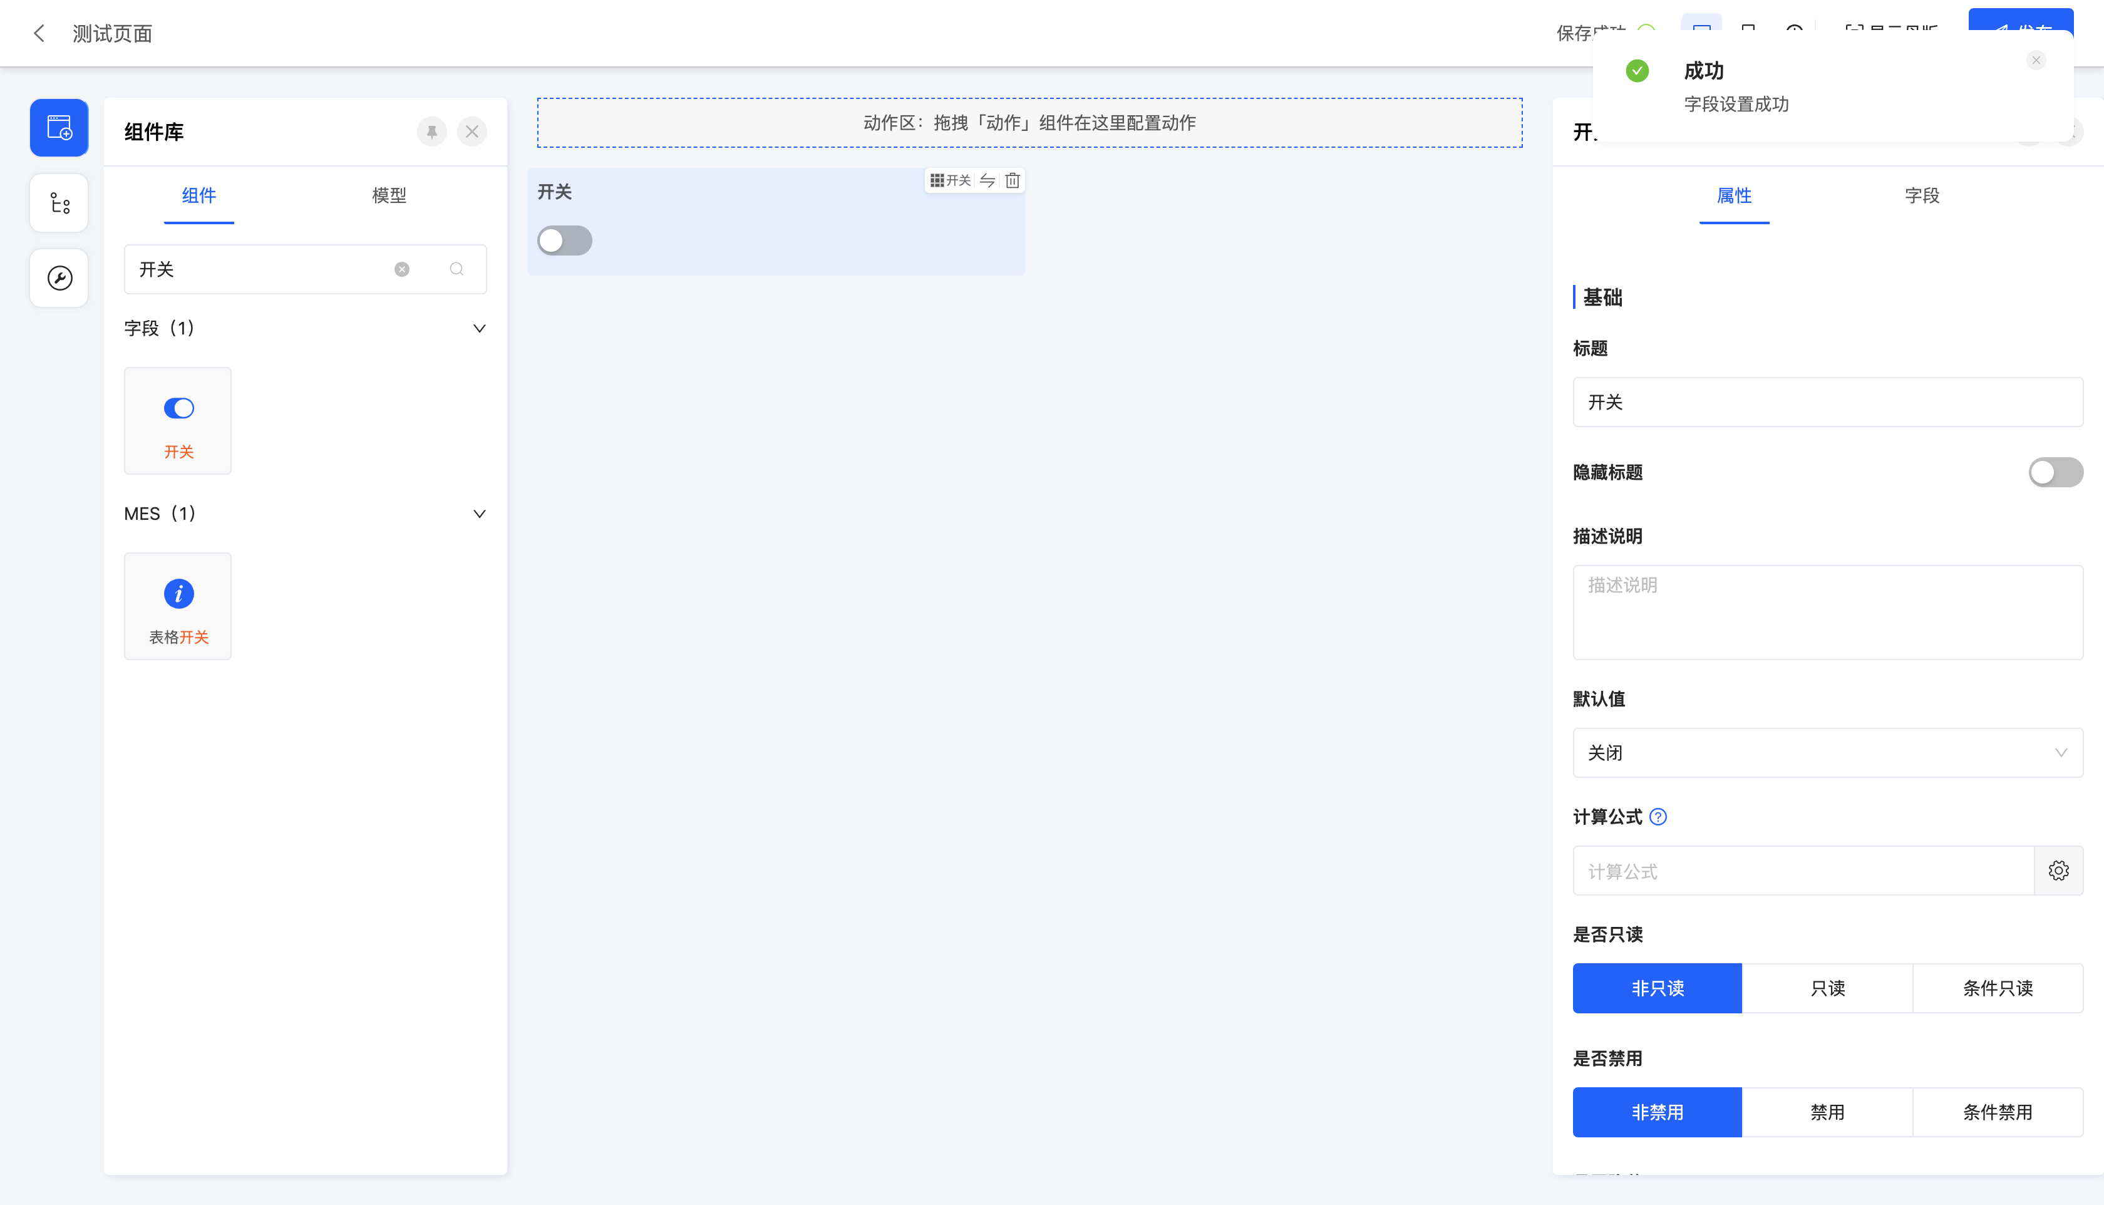Pin the component library panel

(x=431, y=132)
